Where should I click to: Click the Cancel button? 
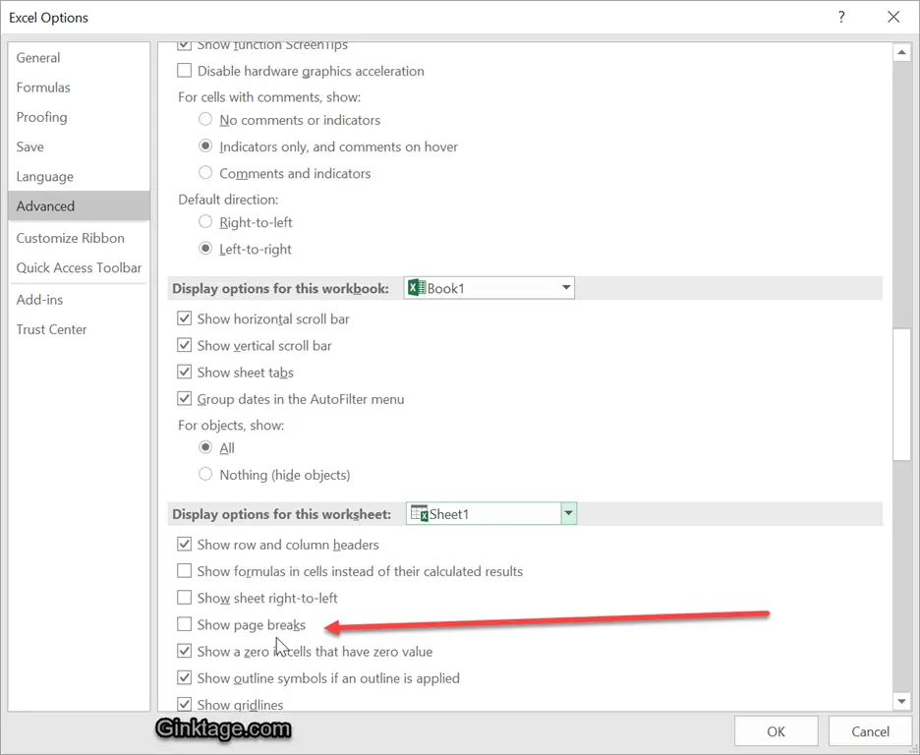click(870, 731)
